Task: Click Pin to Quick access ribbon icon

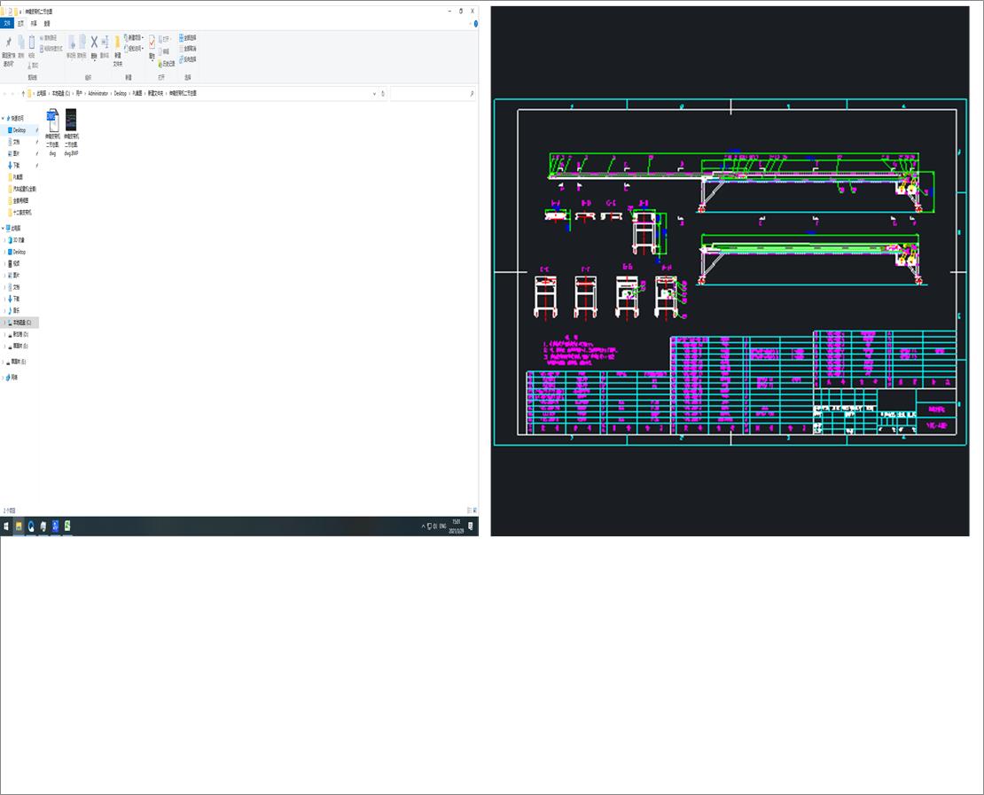Action: (8, 43)
